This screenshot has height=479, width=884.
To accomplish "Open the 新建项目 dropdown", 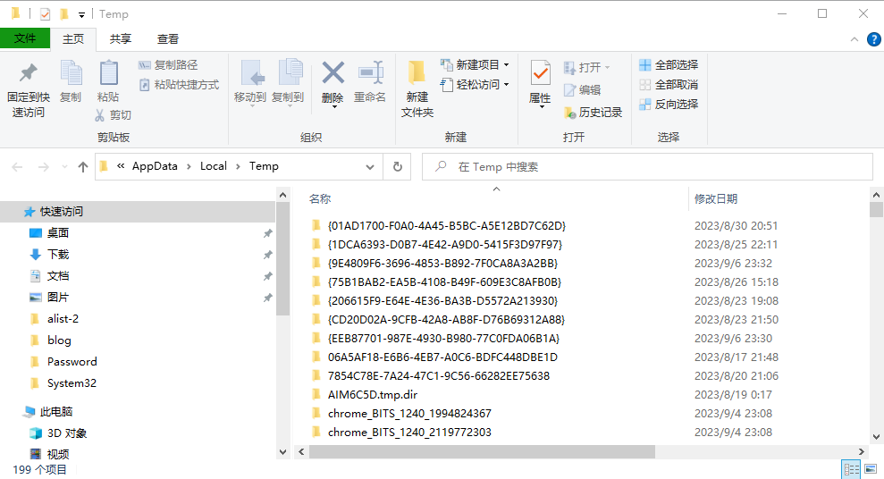I will [x=476, y=65].
